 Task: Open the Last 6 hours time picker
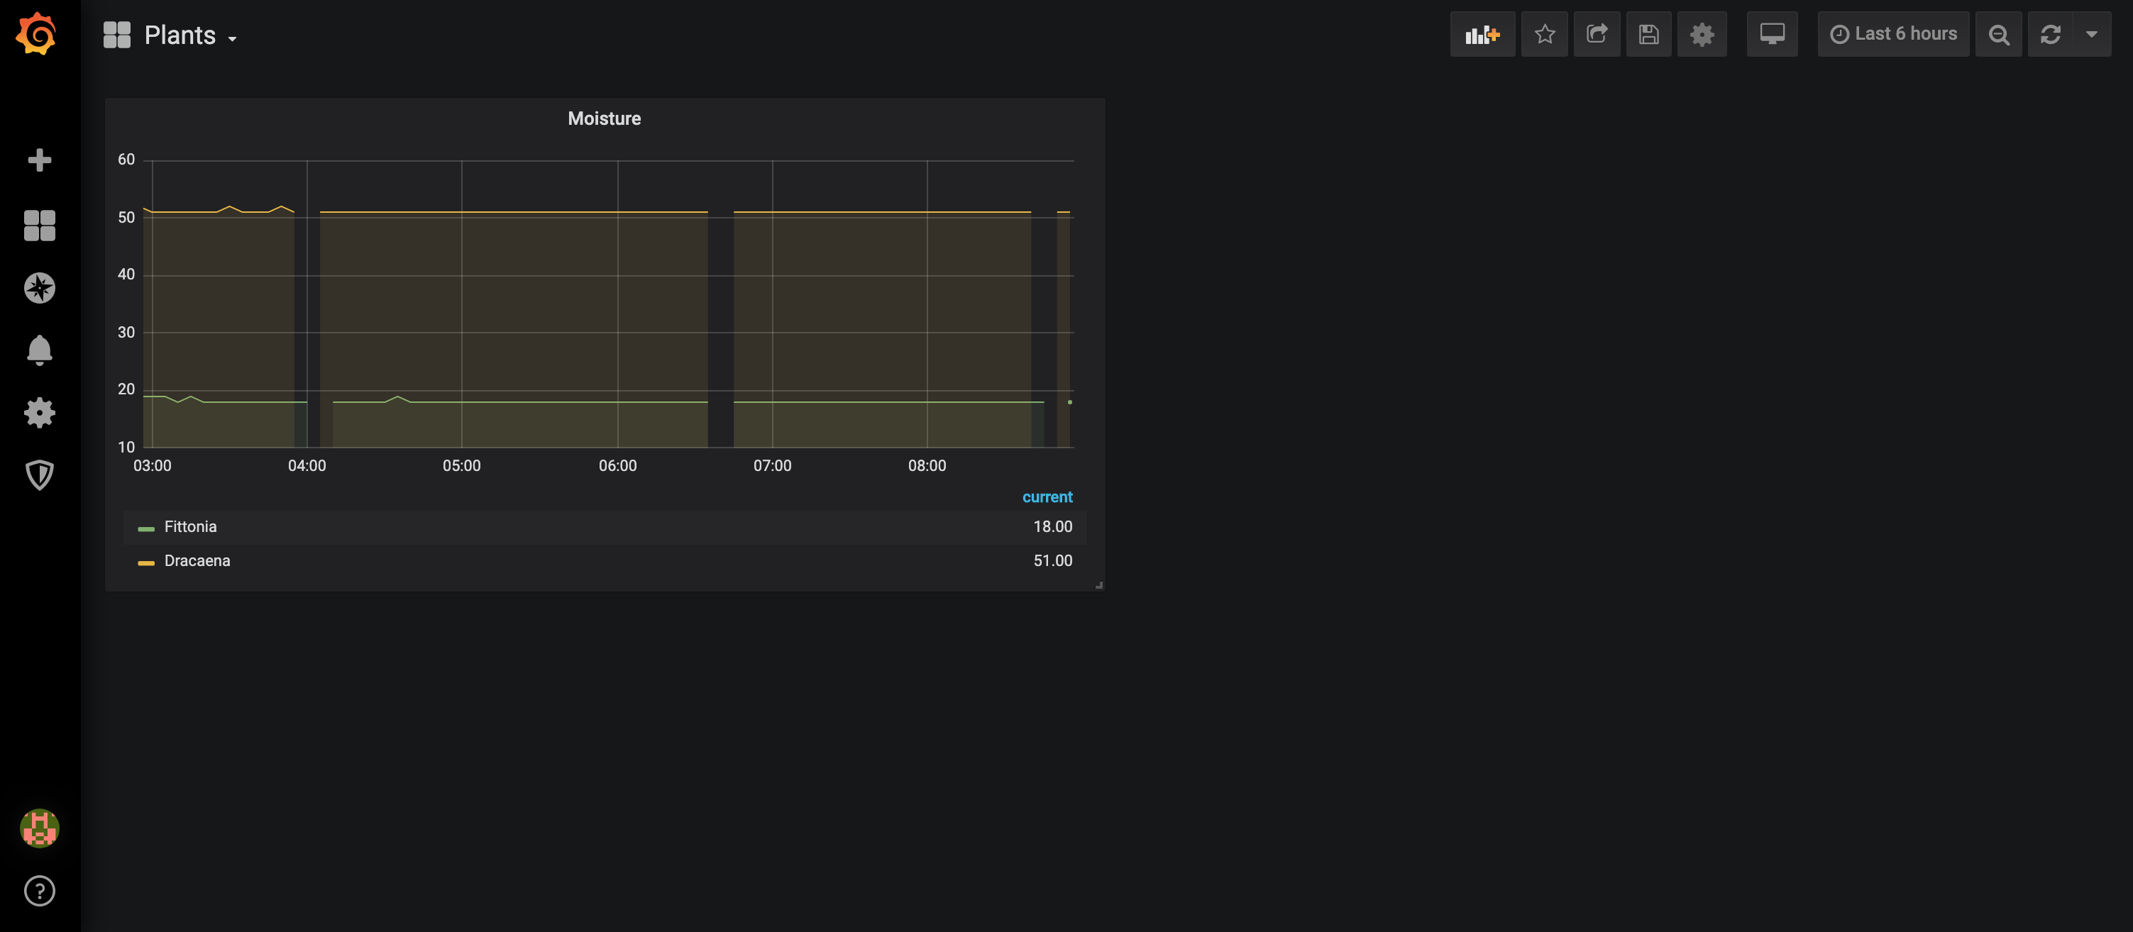tap(1893, 34)
